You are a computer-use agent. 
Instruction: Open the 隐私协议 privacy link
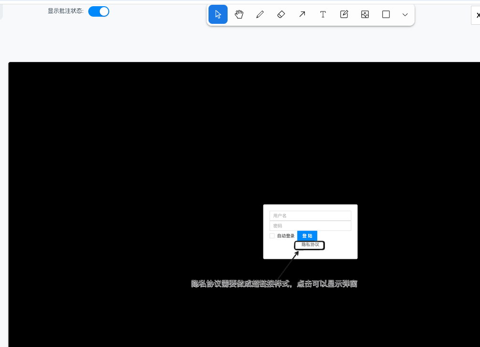tap(309, 245)
